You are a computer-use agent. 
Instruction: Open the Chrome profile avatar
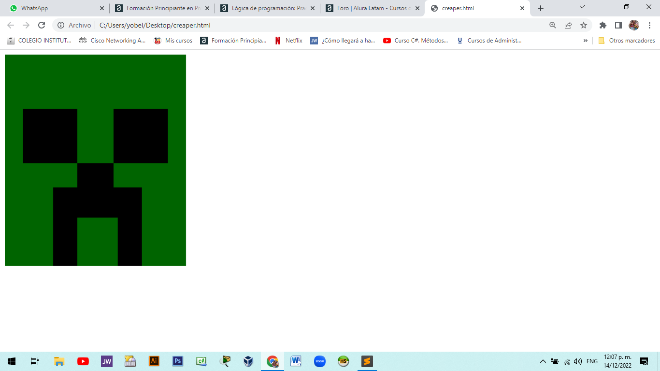tap(634, 25)
